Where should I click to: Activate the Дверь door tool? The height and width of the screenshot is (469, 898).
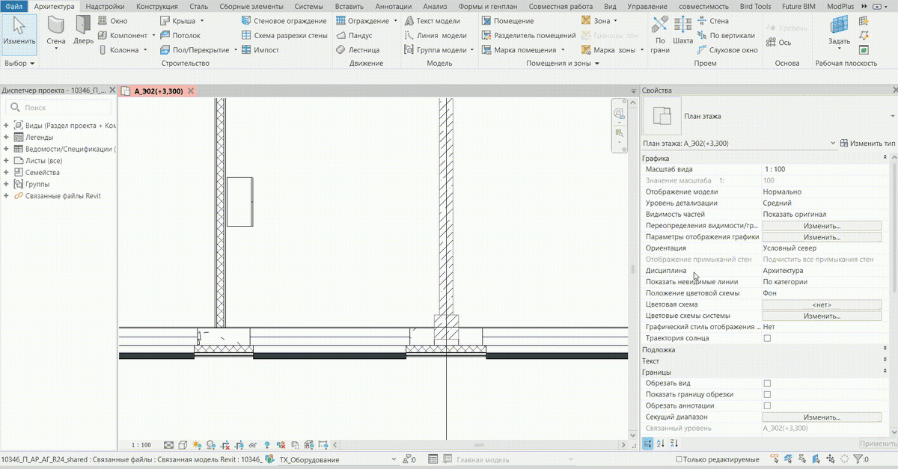coord(83,31)
